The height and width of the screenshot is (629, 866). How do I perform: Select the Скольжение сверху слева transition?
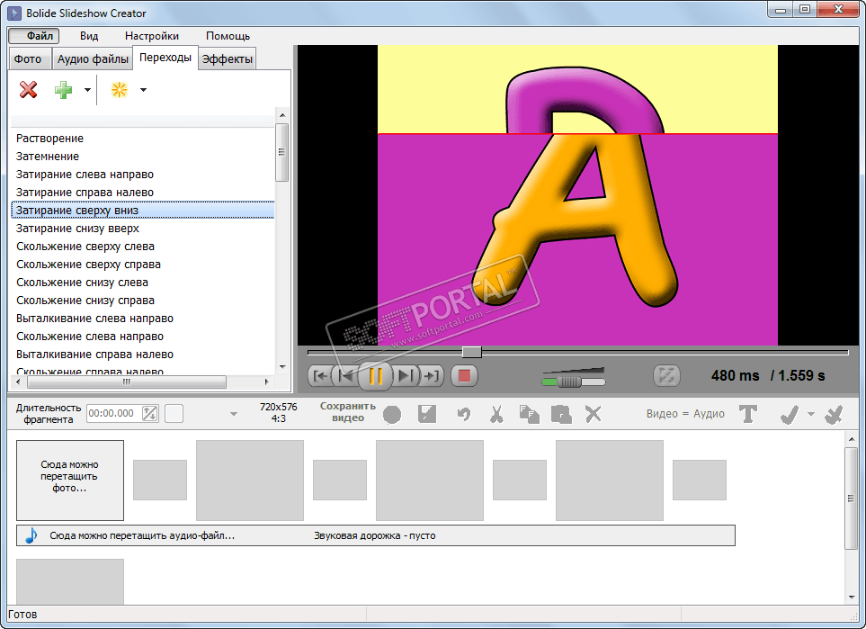pos(142,247)
